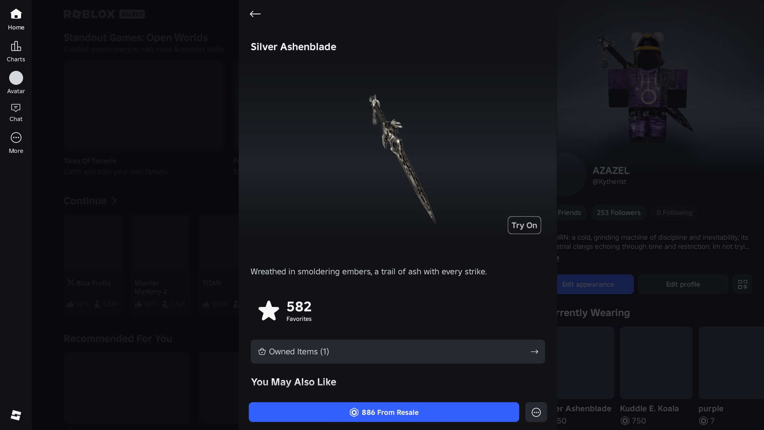This screenshot has width=764, height=430.
Task: Open Chat from sidebar
Action: tap(16, 112)
